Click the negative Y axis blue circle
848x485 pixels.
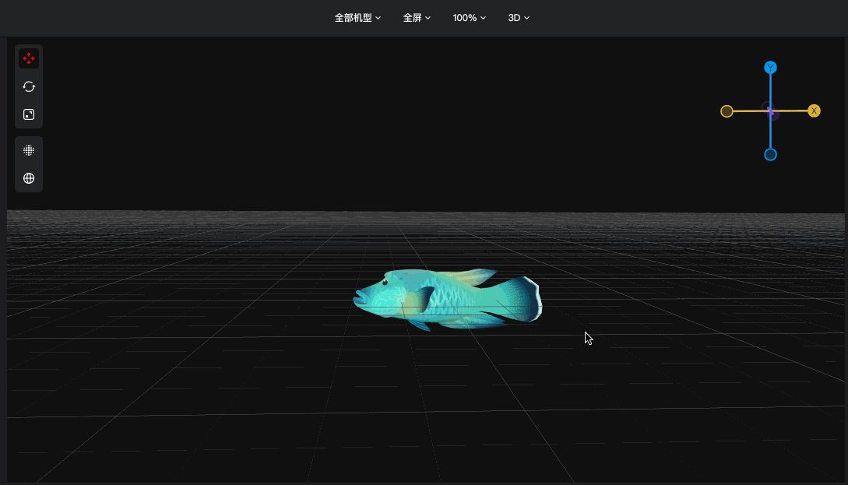point(770,155)
